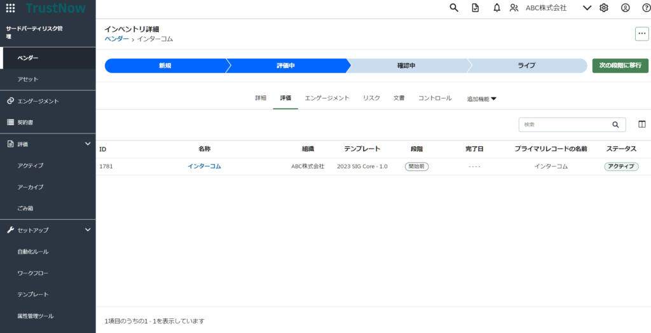Open the インターコム assessment link
The height and width of the screenshot is (333, 651).
tap(204, 166)
